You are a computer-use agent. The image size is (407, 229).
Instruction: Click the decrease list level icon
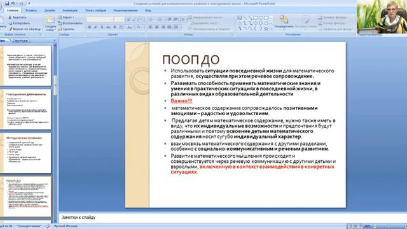click(170, 20)
